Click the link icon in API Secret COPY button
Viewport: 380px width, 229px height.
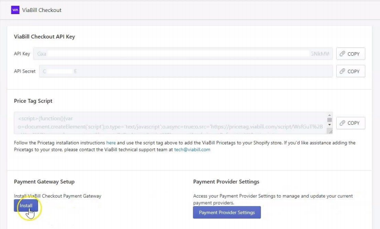click(342, 71)
